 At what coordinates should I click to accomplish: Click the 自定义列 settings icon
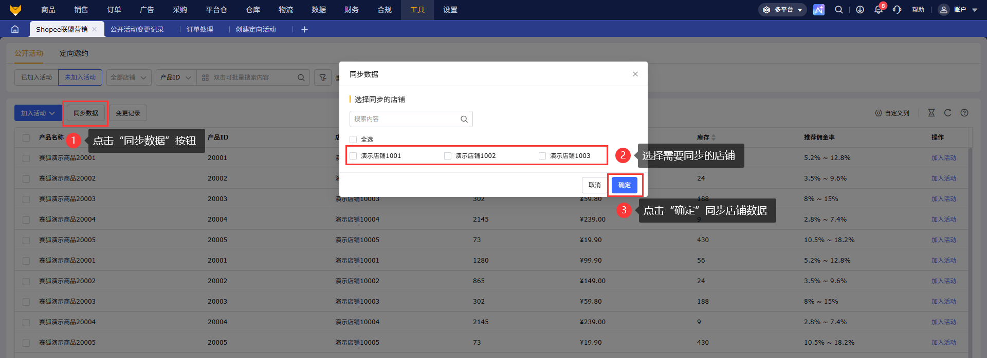click(879, 113)
